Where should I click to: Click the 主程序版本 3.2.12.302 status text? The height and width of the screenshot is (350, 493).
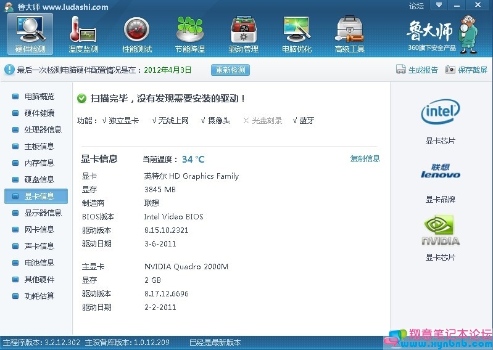[41, 342]
